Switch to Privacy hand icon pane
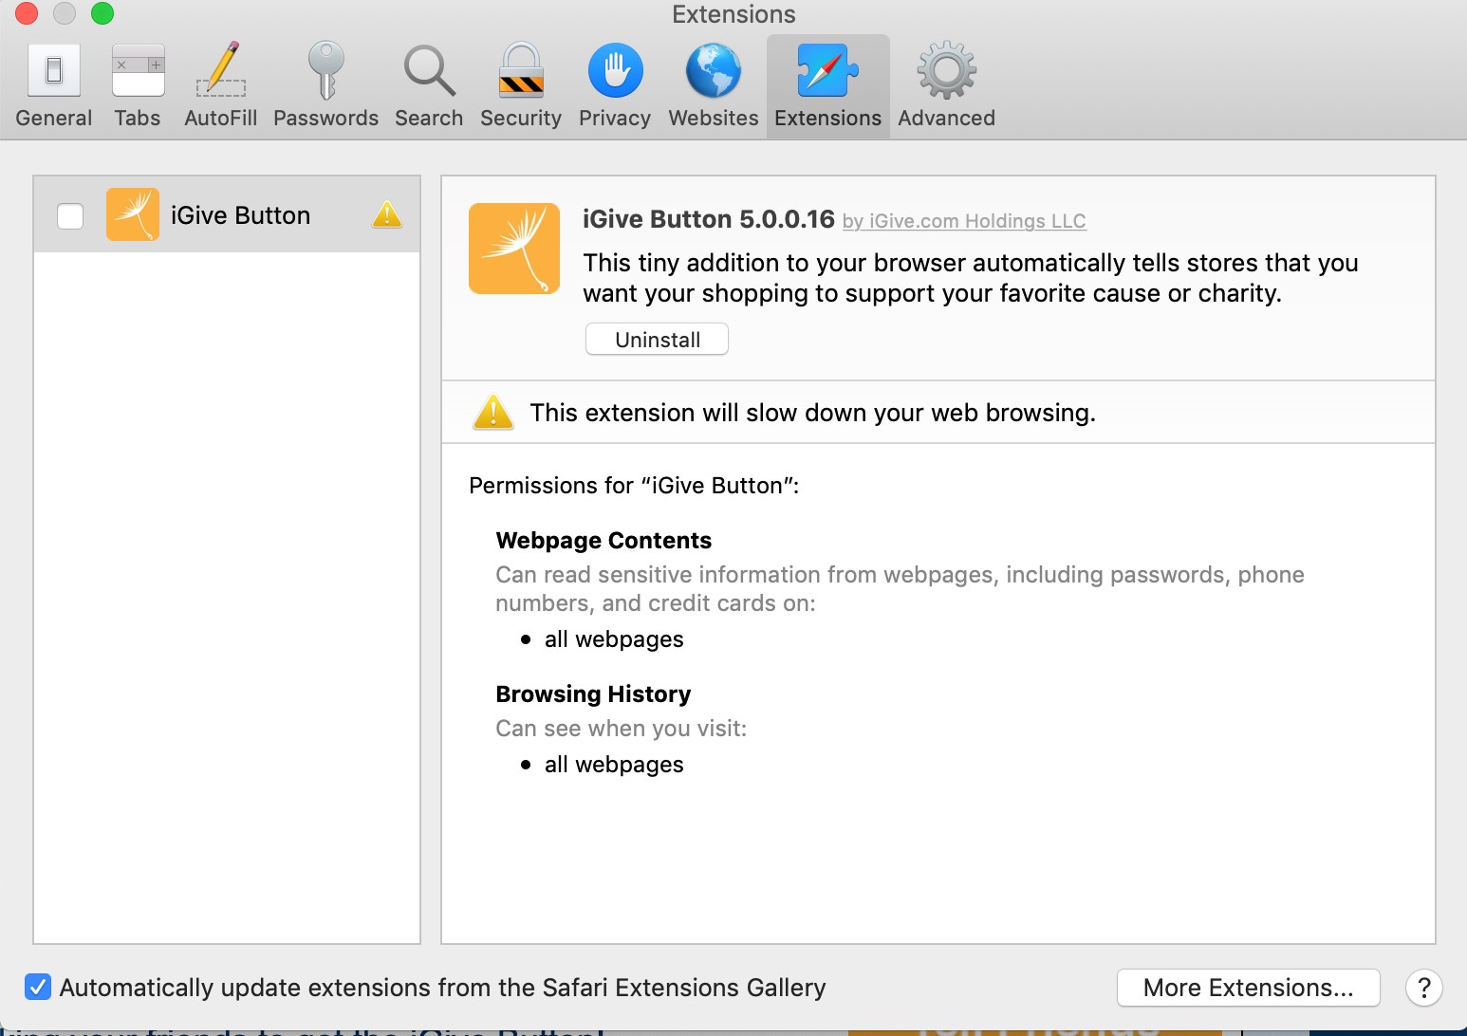 [x=615, y=86]
